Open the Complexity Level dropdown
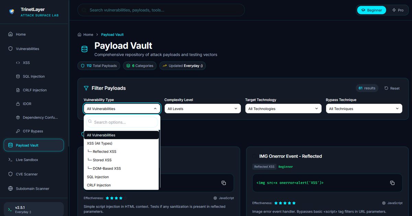 [202, 108]
